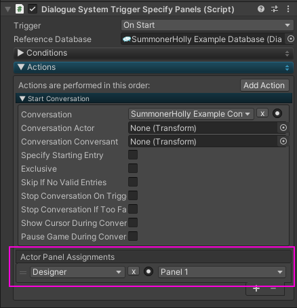The image size is (297, 308).
Task: Collapse the Actions foldout header
Action: pos(153,67)
